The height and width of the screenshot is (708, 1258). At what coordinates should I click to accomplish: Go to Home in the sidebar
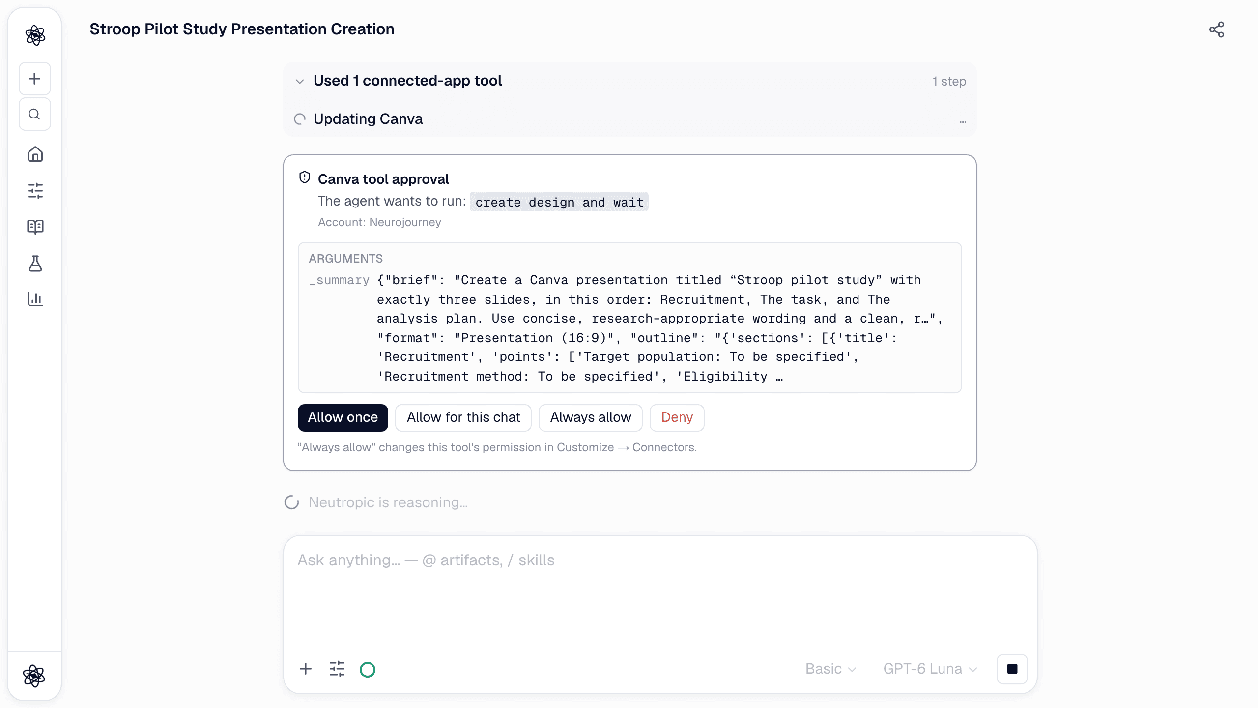(35, 154)
